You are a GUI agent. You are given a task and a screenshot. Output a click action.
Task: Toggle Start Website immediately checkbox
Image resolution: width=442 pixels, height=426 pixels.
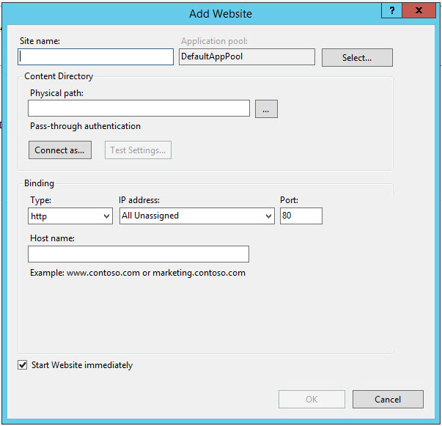click(x=23, y=365)
